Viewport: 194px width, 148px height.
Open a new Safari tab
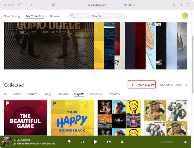[x=181, y=5]
